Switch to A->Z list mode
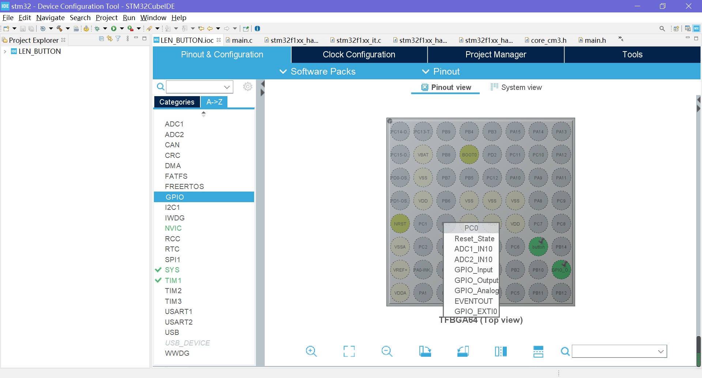This screenshot has height=378, width=702. (214, 102)
